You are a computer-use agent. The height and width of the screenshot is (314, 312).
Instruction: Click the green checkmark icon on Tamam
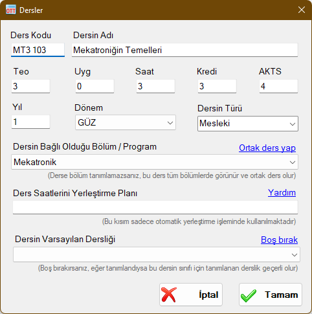pyautogui.click(x=249, y=295)
